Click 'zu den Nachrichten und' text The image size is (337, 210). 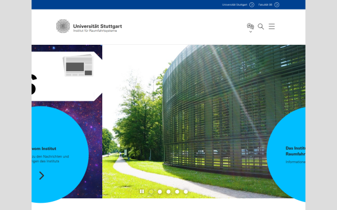(x=51, y=156)
